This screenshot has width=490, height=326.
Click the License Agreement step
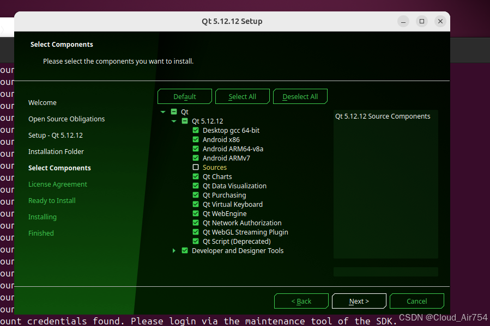click(57, 184)
